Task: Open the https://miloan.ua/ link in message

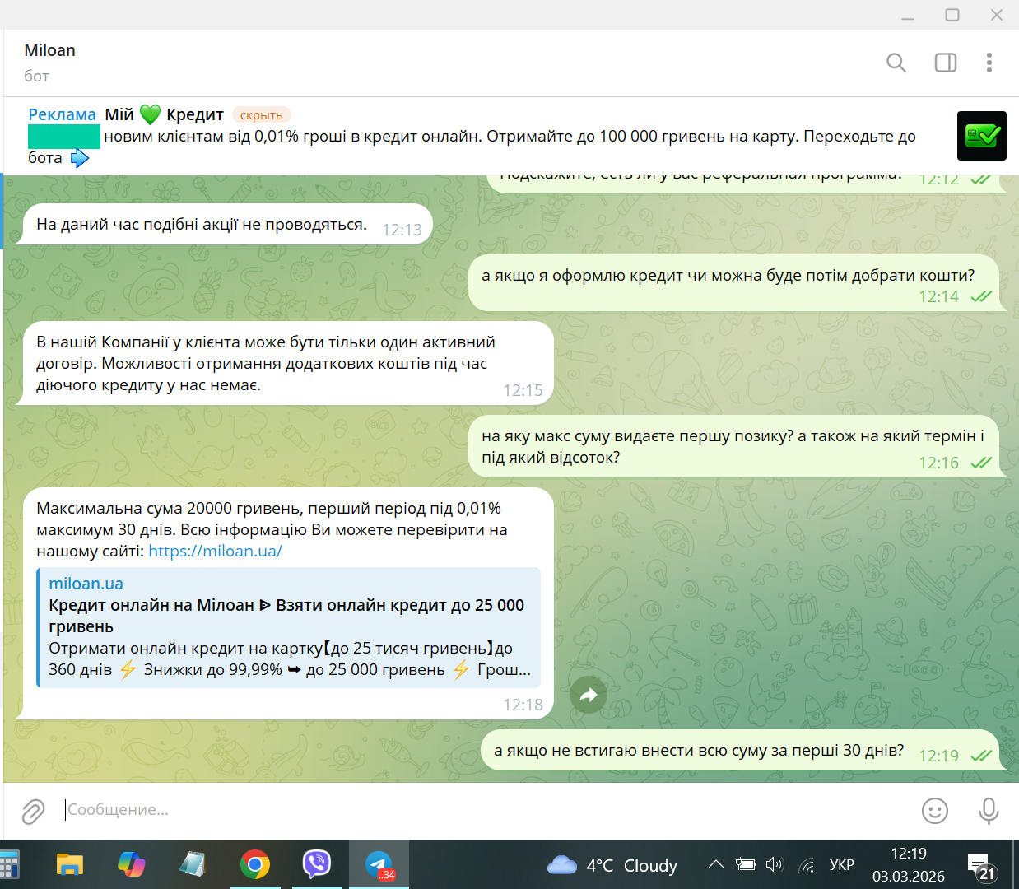Action: click(x=216, y=551)
